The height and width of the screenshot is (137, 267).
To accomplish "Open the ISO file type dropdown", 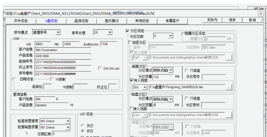I will pyautogui.click(x=145, y=87).
